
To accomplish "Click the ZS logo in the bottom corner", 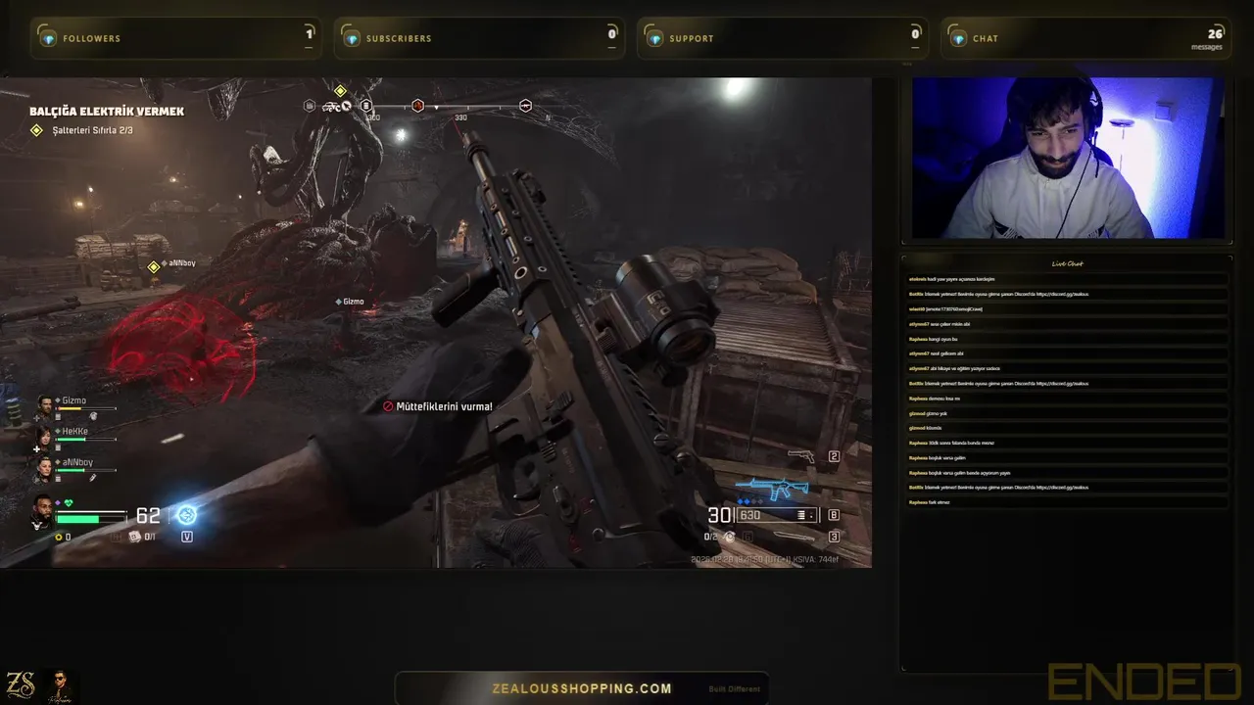I will point(21,684).
